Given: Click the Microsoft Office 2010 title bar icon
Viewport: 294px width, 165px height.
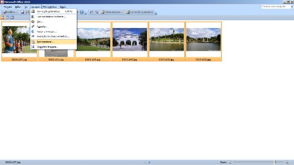Looking at the screenshot, I should [x=2, y=2].
